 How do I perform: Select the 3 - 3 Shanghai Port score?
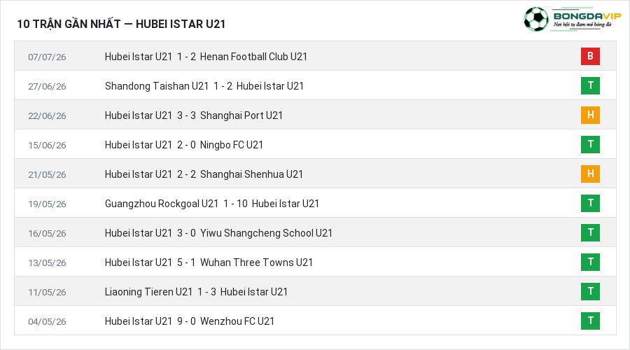point(186,115)
